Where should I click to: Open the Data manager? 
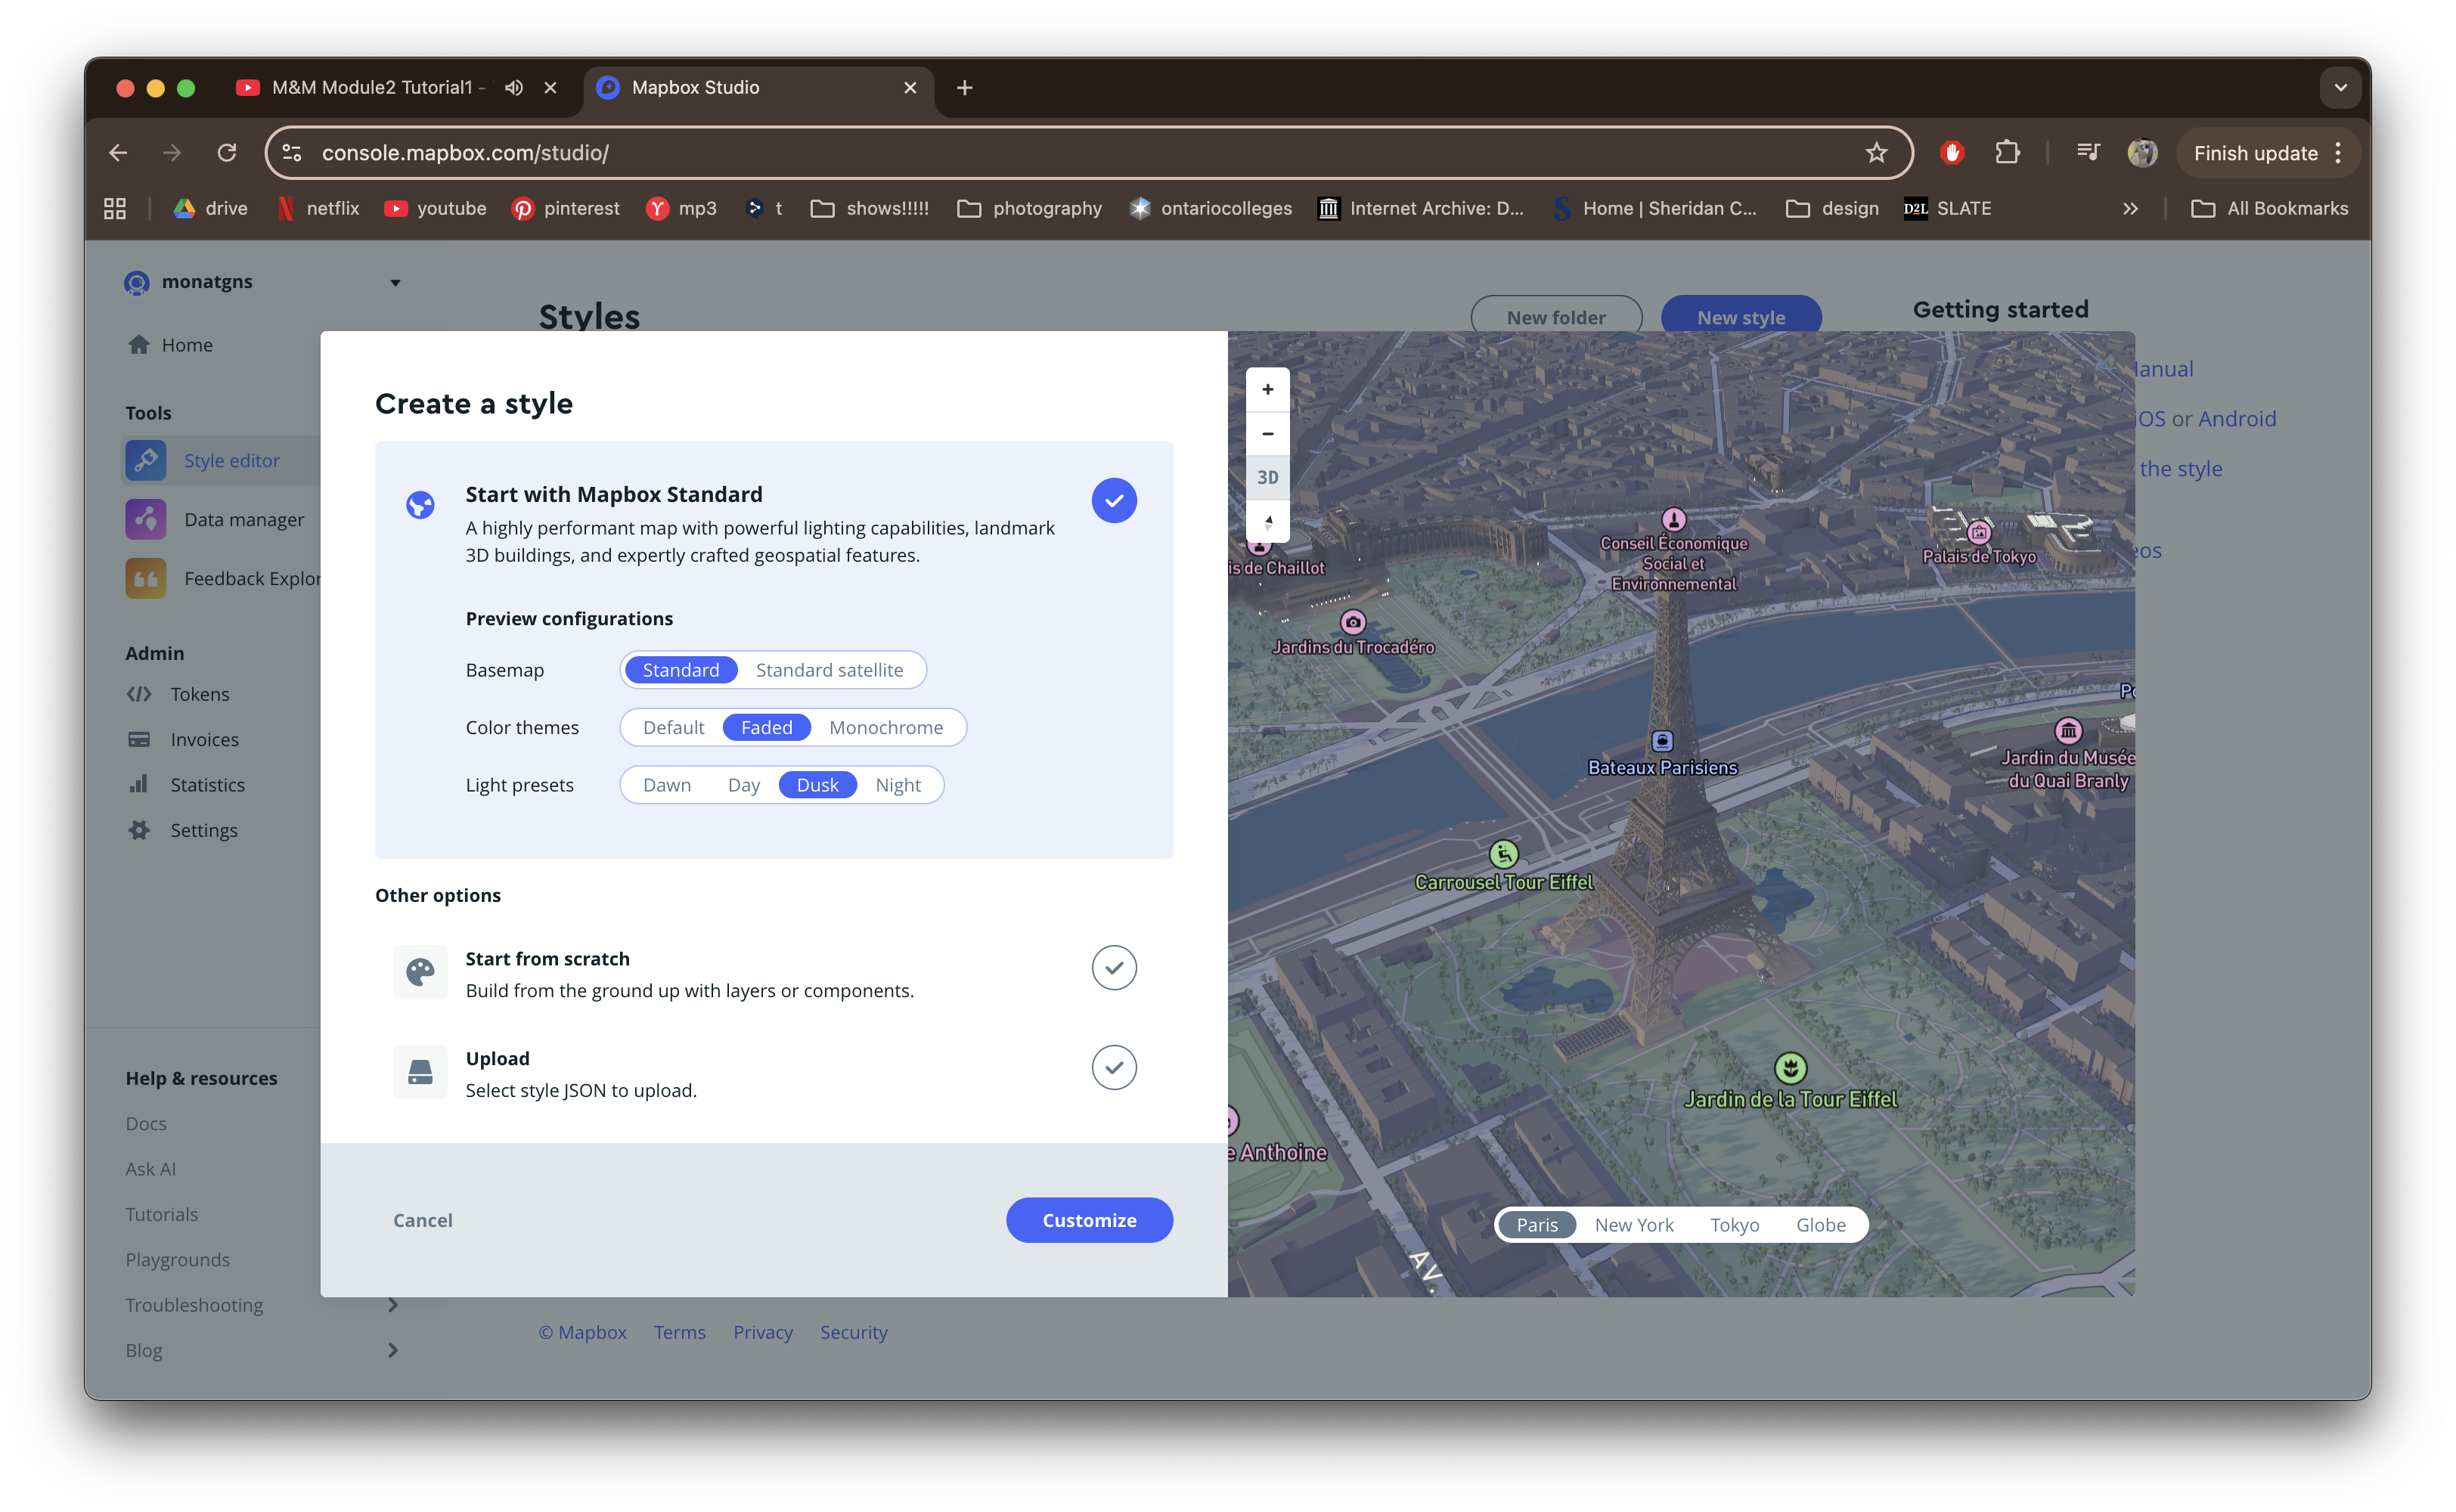(x=243, y=519)
